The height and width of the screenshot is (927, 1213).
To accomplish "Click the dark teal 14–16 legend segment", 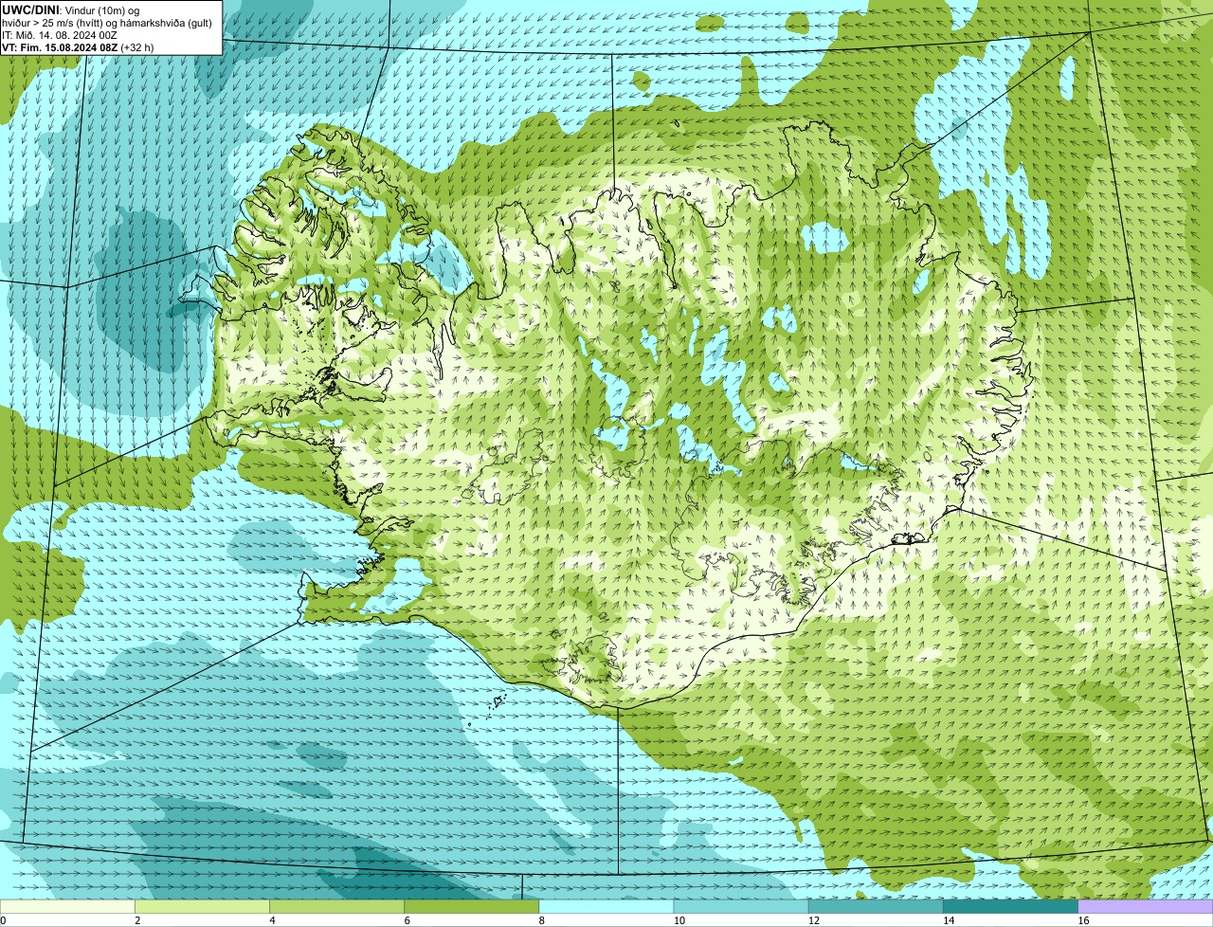I will pos(1010,907).
